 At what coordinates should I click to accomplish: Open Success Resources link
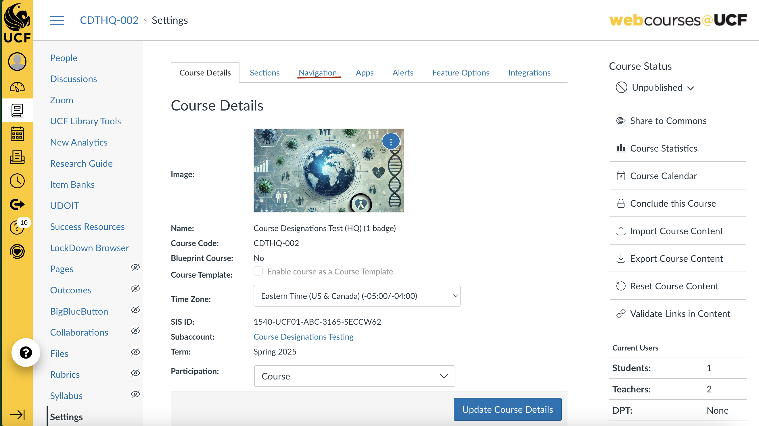[x=87, y=226]
